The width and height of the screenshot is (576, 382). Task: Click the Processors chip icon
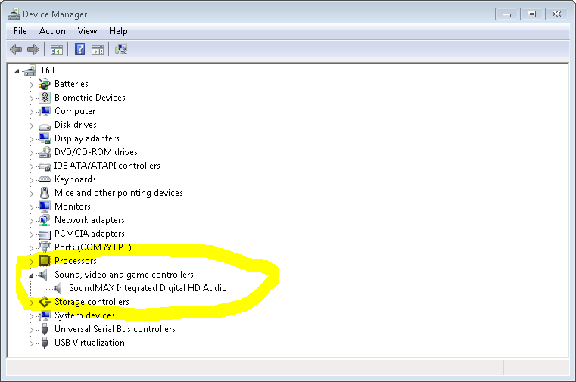coord(44,261)
